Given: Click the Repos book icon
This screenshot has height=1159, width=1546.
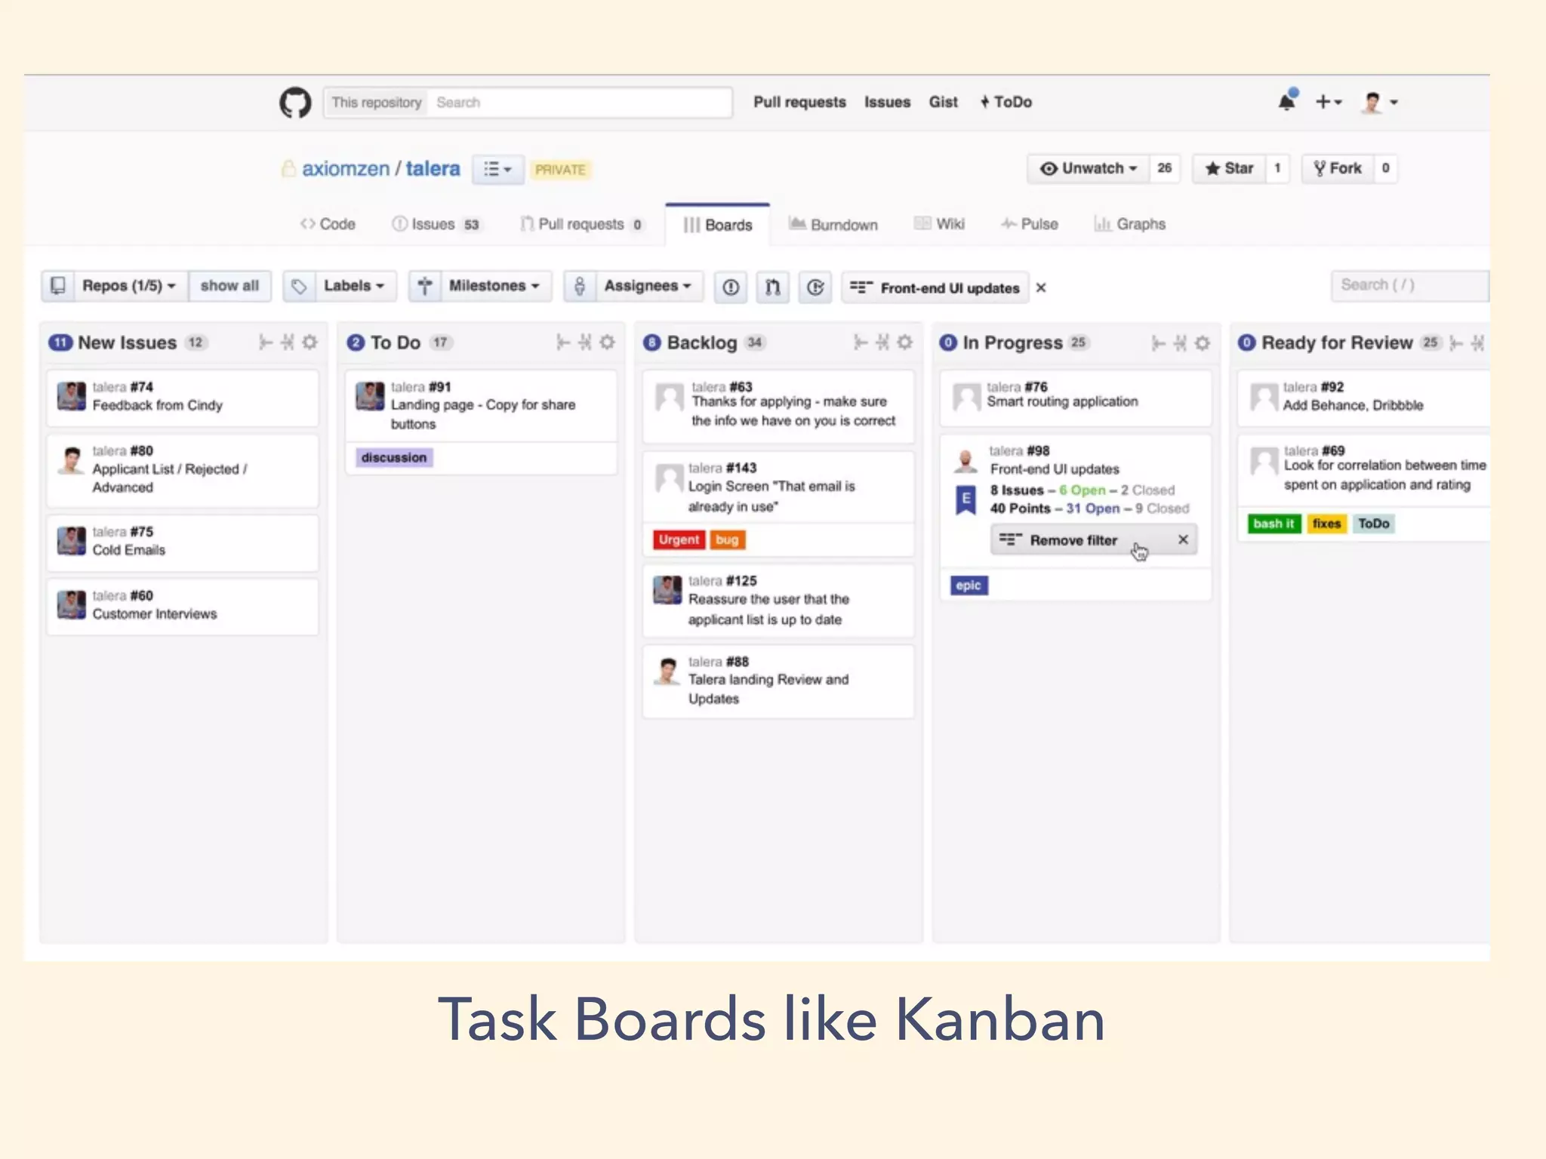Looking at the screenshot, I should 58,286.
